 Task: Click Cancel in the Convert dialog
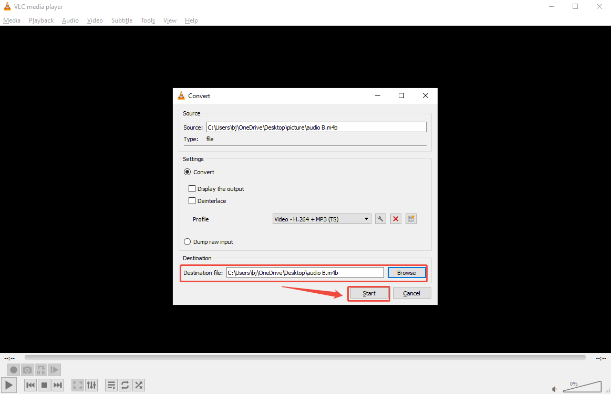[412, 293]
